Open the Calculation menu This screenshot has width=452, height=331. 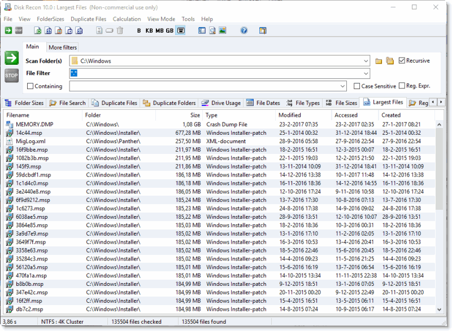(x=127, y=19)
